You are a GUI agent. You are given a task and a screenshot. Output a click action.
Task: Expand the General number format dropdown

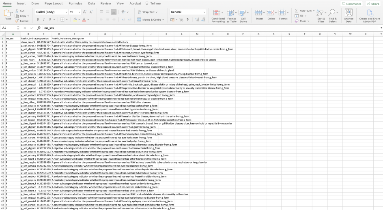point(204,12)
